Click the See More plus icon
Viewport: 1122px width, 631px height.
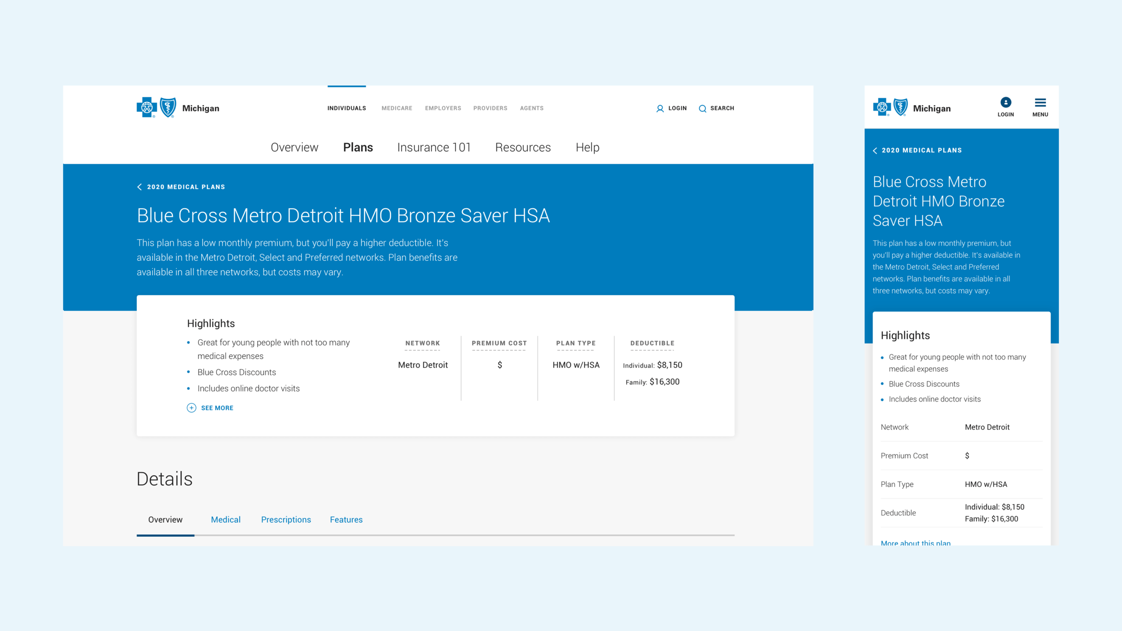click(x=192, y=408)
